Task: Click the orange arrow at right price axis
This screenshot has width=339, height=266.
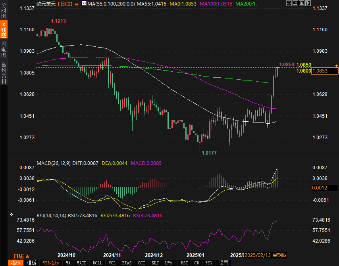Action: tap(336, 65)
